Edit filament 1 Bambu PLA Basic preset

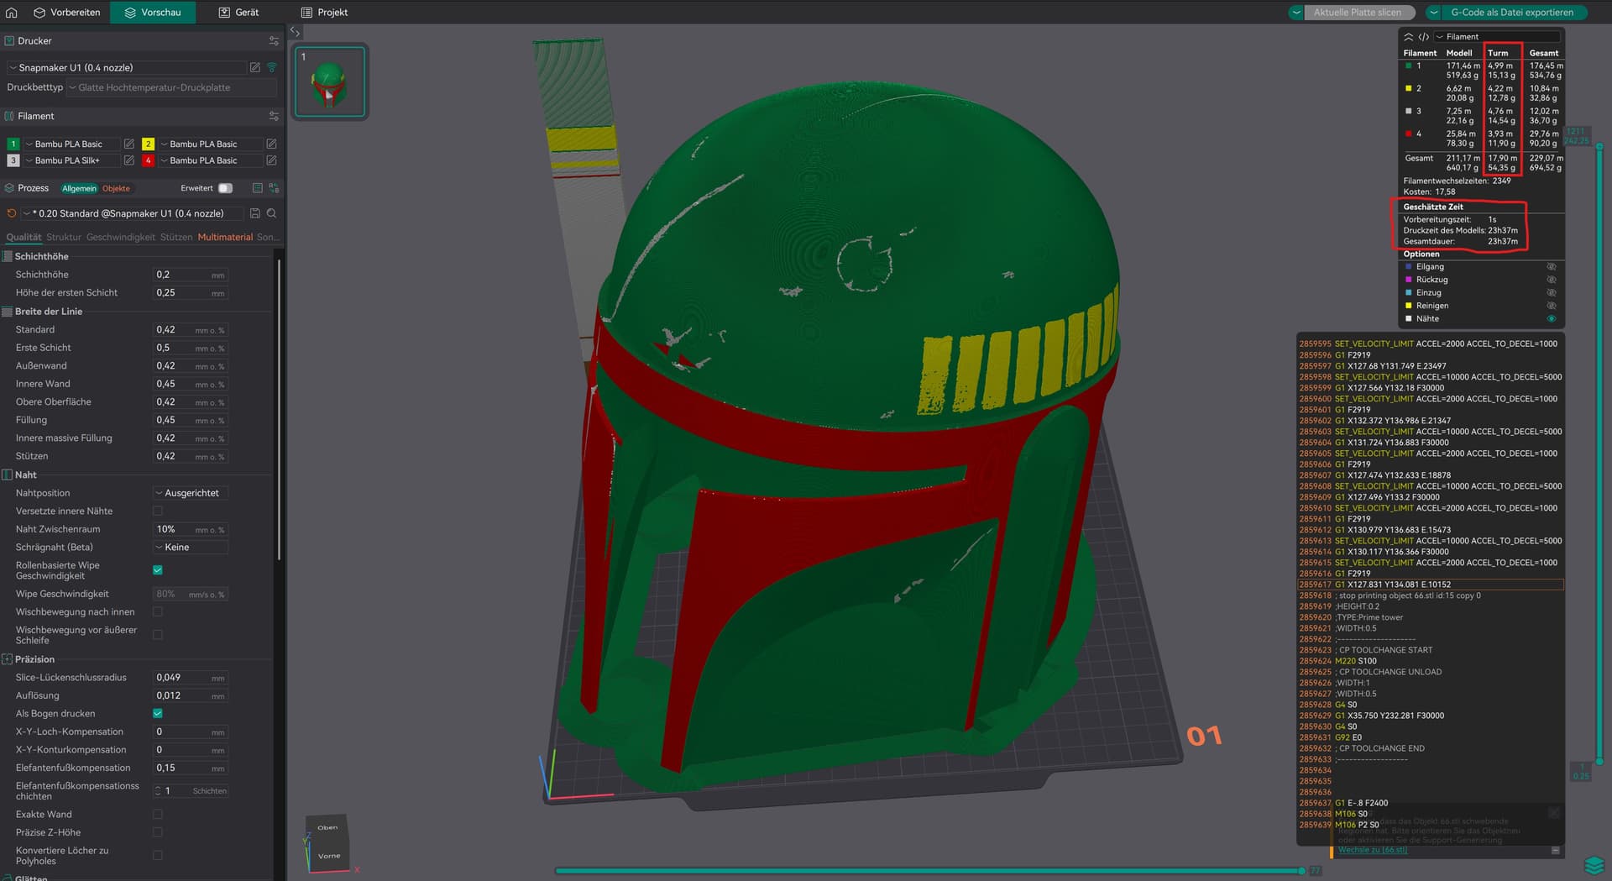pyautogui.click(x=128, y=144)
